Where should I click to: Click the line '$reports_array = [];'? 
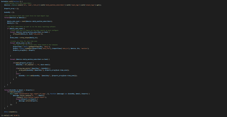(12, 9)
